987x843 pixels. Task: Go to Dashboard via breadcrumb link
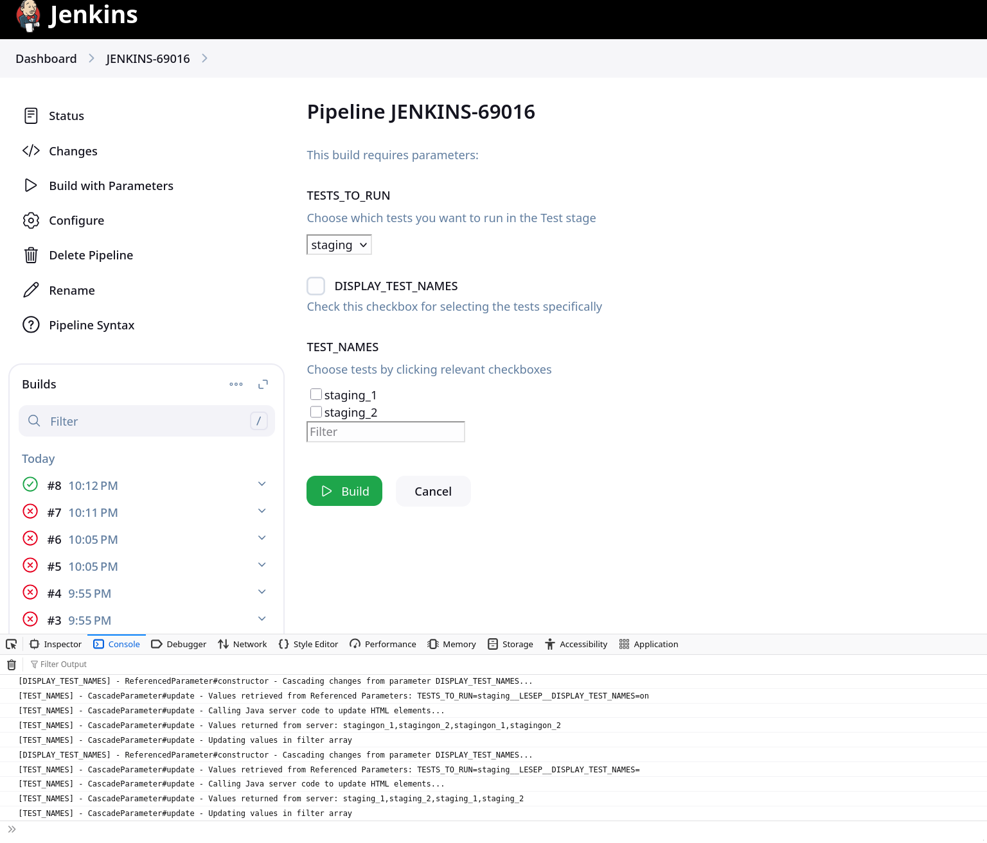(x=46, y=58)
